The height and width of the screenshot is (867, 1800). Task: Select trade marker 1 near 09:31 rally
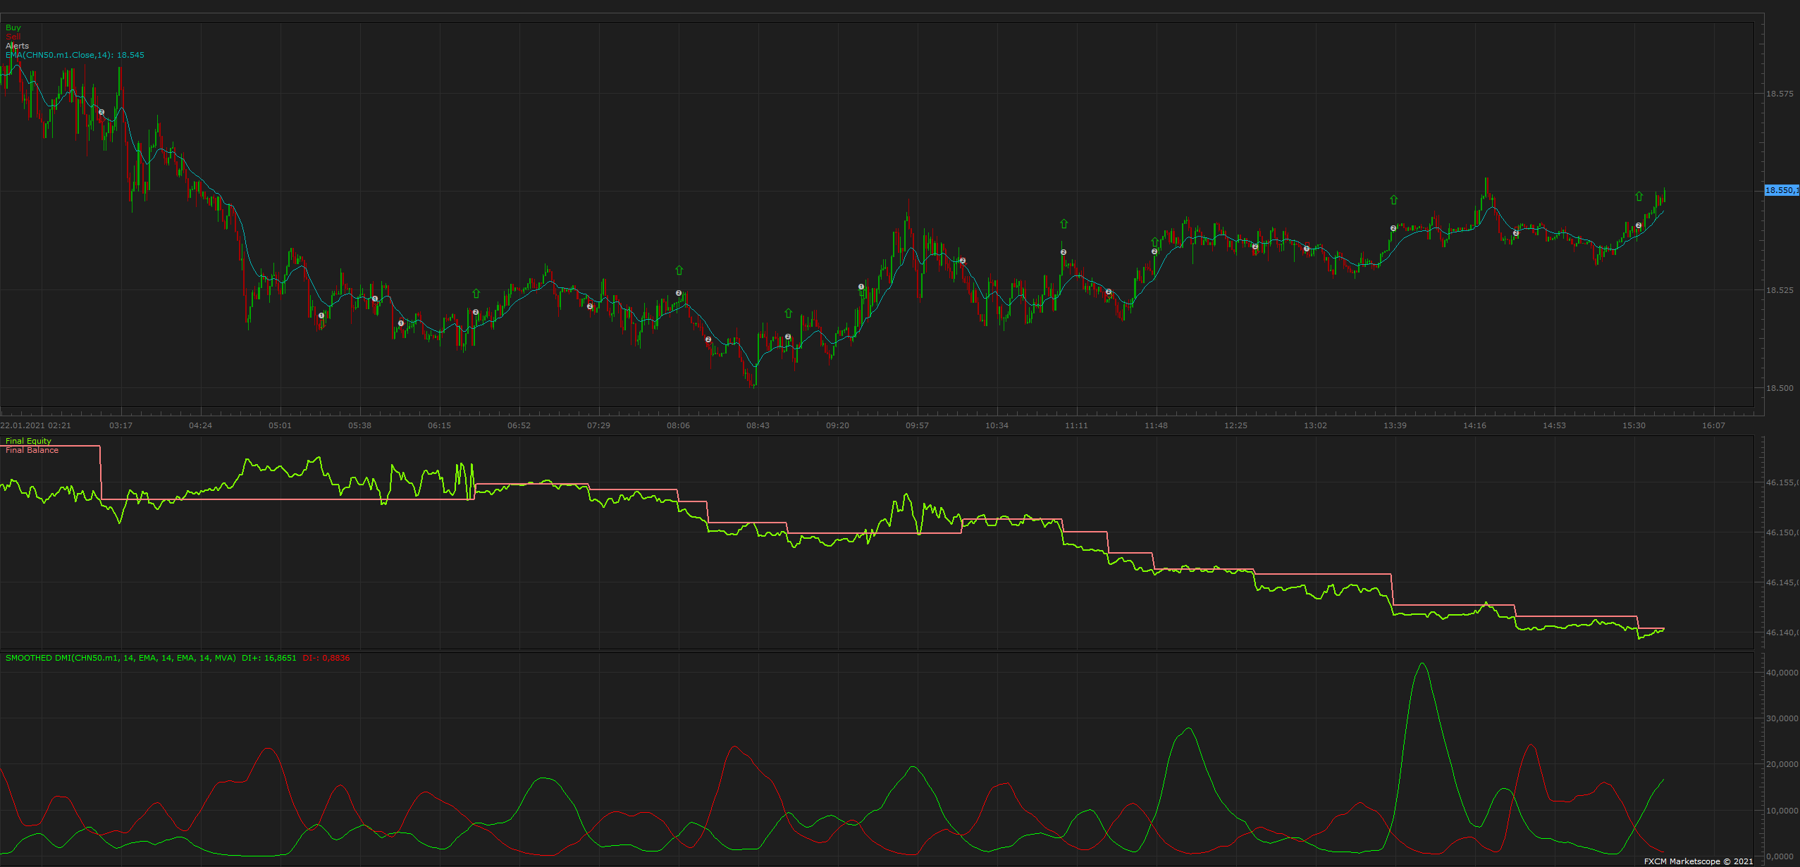(861, 287)
